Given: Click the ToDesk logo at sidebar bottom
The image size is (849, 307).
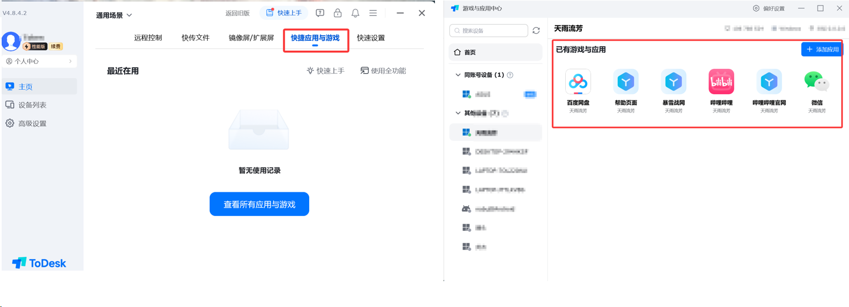Looking at the screenshot, I should (x=39, y=263).
